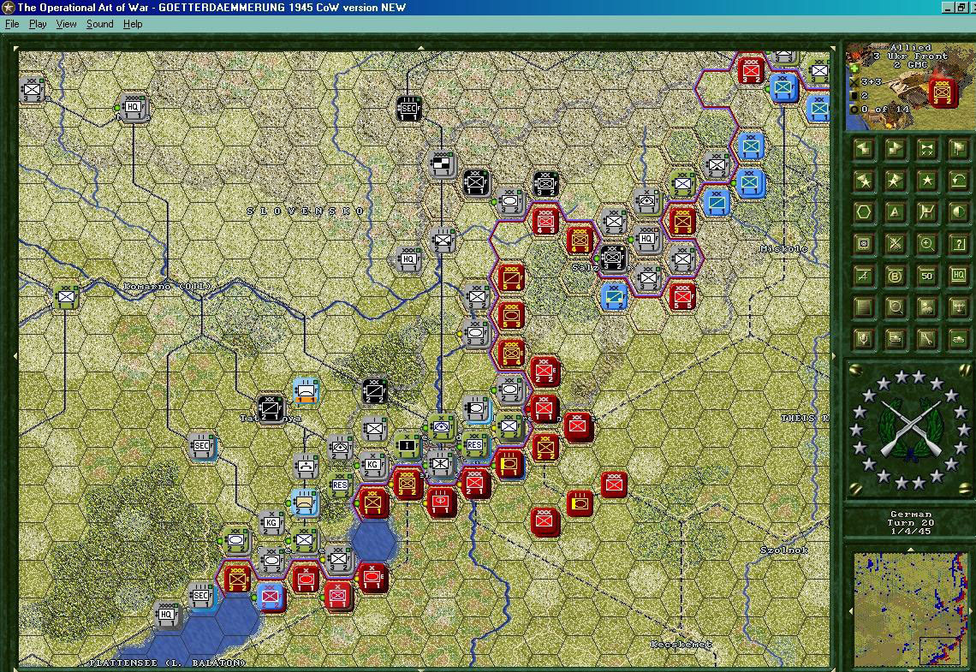Toggle the microphone icon button
976x672 pixels.
tap(864, 339)
